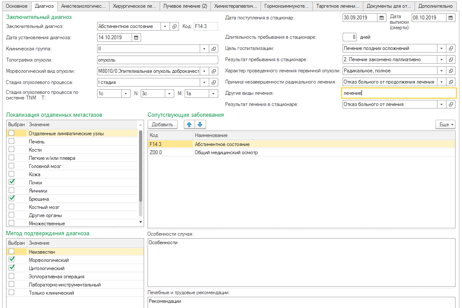Open calendar for diagnosis establishment date
The width and height of the screenshot is (462, 308).
pyautogui.click(x=136, y=37)
